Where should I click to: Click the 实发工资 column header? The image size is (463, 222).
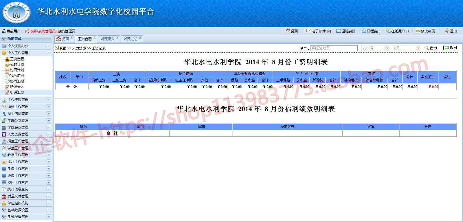(x=428, y=77)
